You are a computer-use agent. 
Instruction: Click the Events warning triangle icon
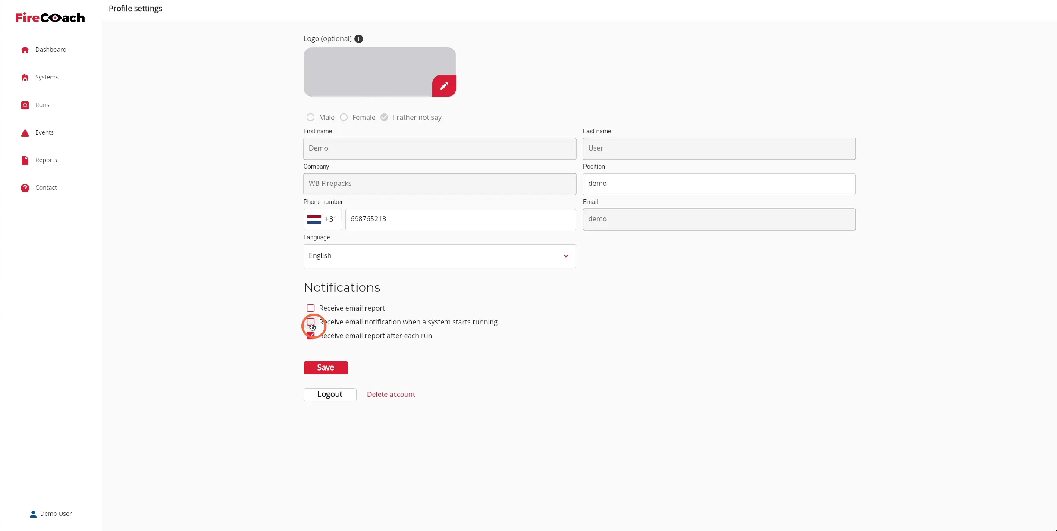(x=25, y=133)
